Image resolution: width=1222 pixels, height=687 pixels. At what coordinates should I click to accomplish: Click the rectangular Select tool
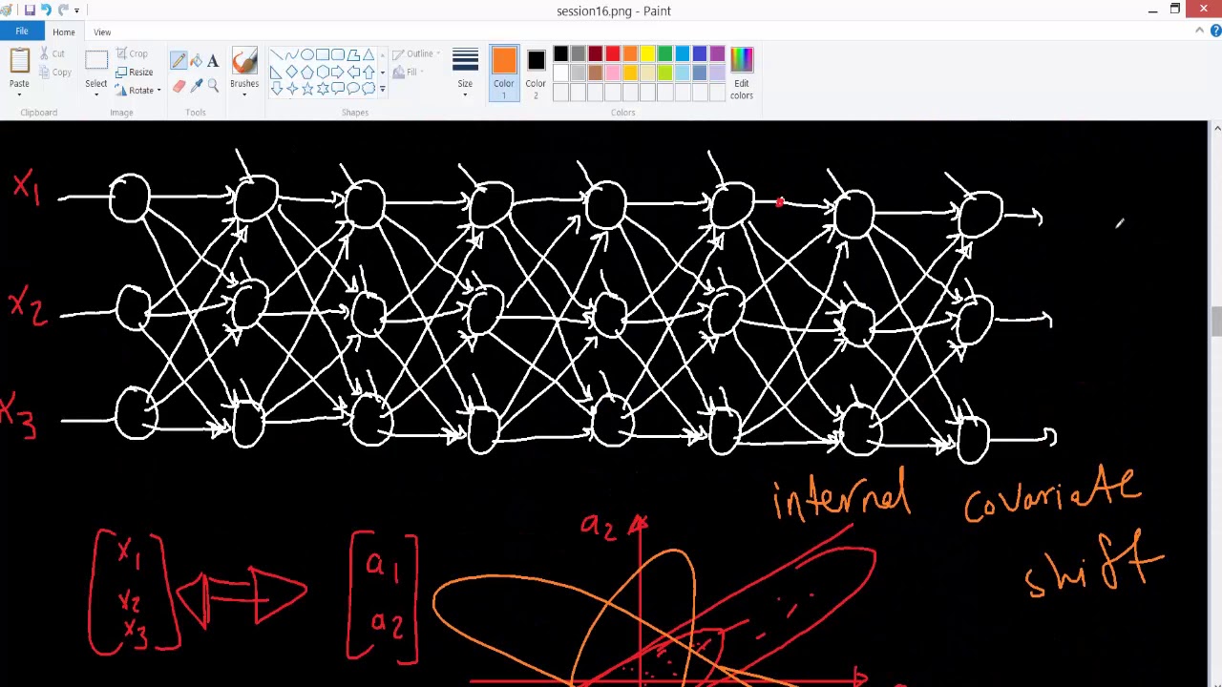point(95,62)
